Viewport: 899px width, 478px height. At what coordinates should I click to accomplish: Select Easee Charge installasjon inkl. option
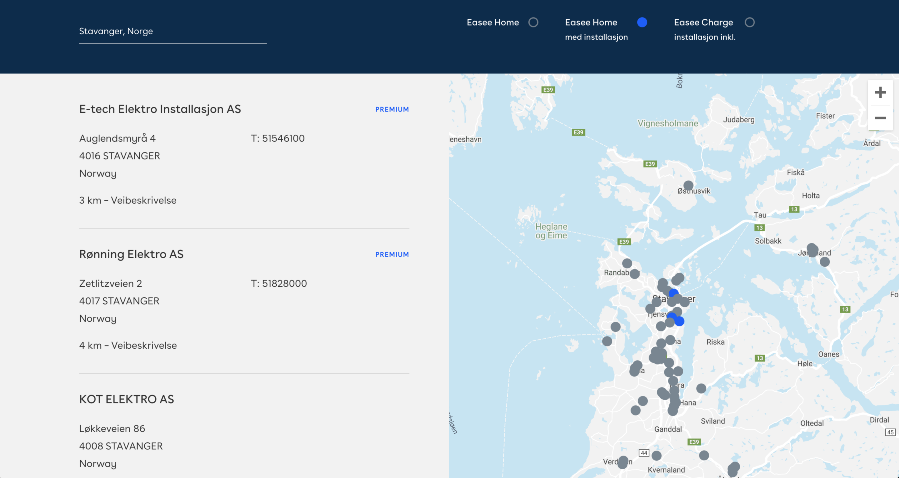point(750,23)
